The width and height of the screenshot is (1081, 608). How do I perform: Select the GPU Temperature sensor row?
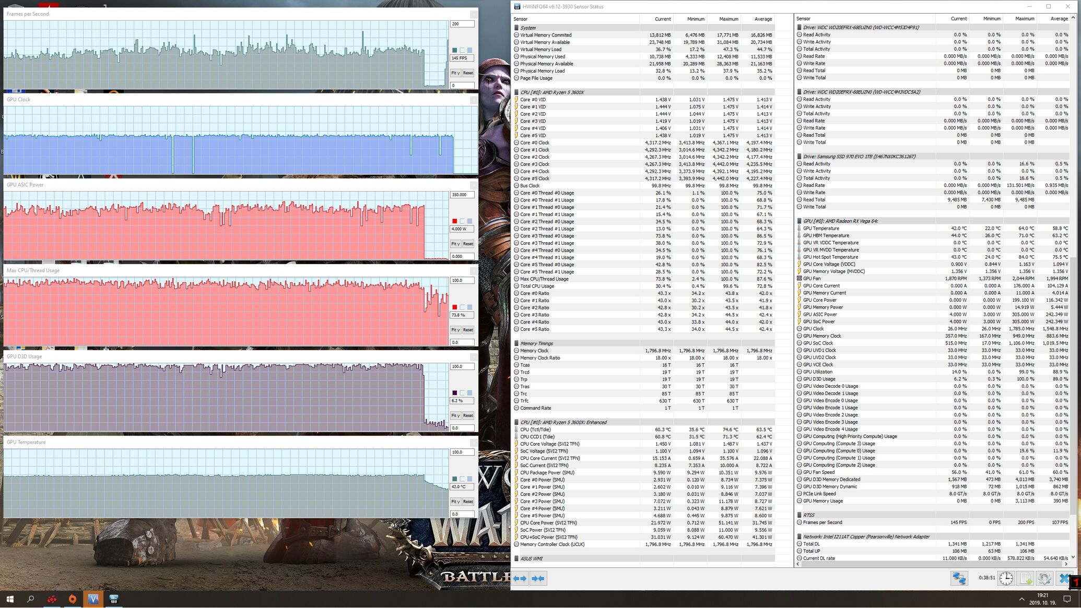click(933, 228)
